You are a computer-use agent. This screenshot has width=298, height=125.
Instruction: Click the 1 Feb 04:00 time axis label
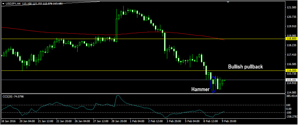[x=137, y=121]
